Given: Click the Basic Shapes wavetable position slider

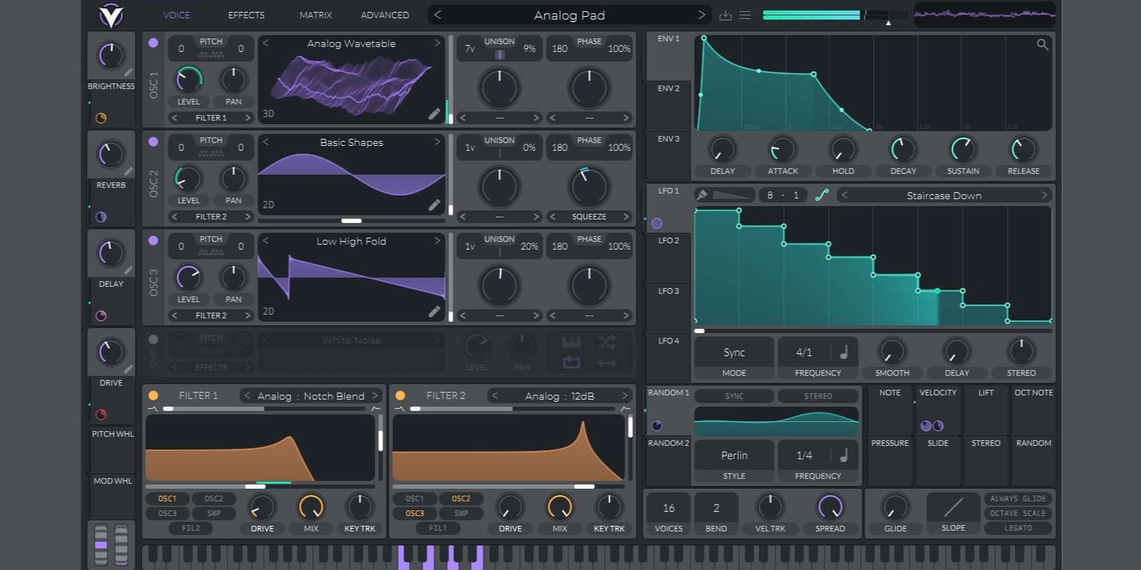Looking at the screenshot, I should 352,221.
